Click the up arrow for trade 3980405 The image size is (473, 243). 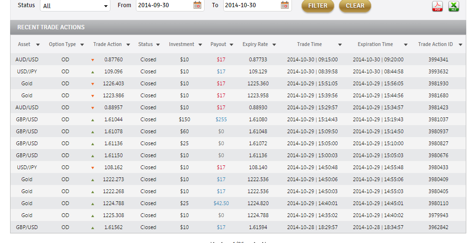[x=93, y=192]
